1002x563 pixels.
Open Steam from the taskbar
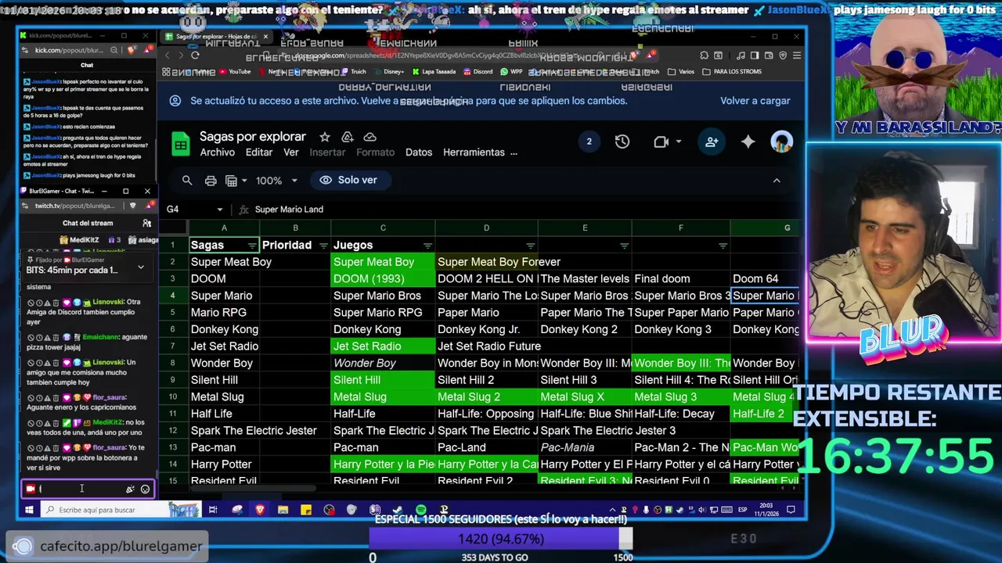398,510
